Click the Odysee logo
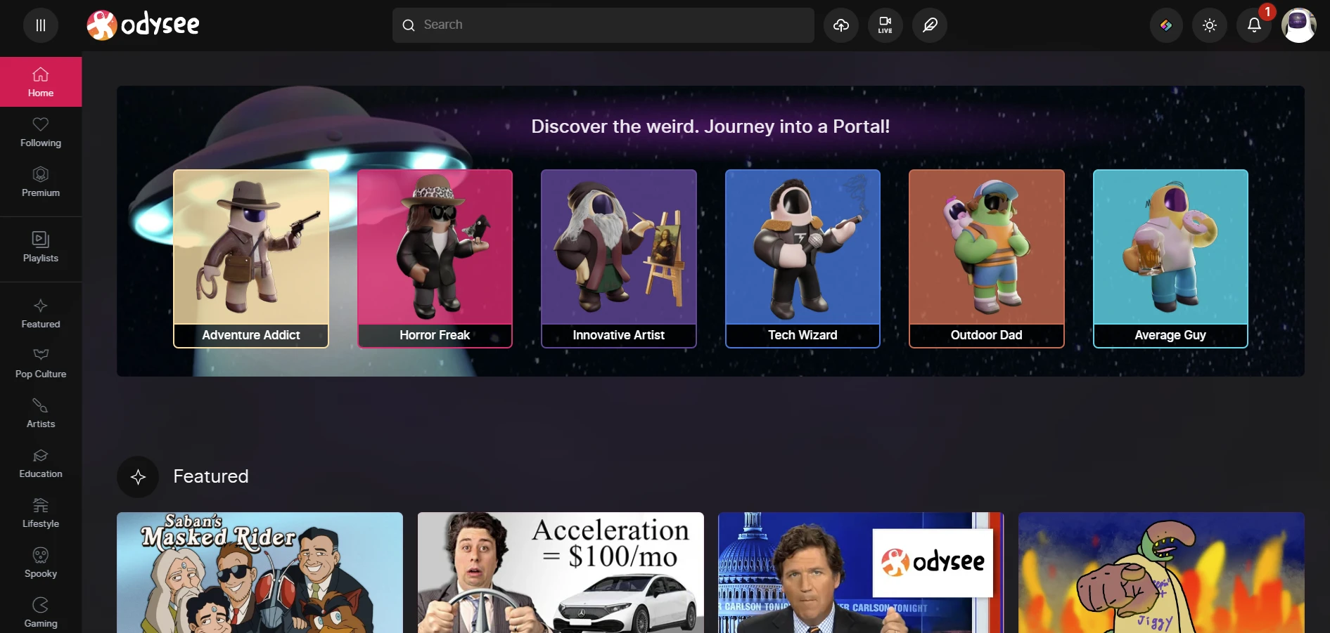 [143, 25]
